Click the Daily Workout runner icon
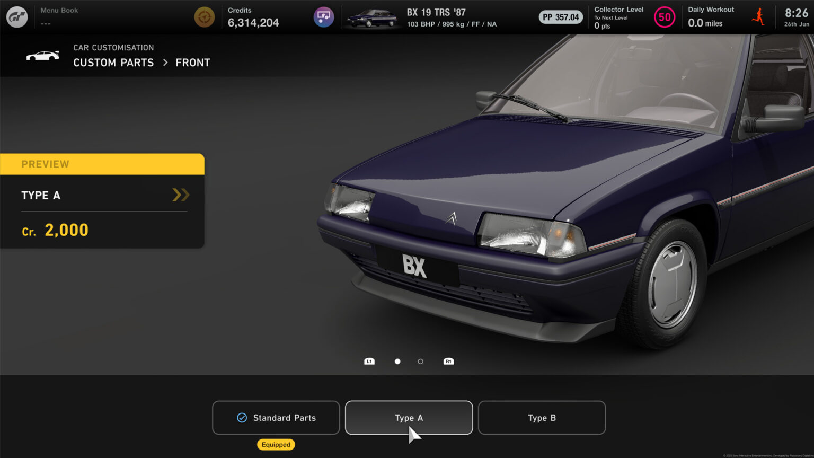Screen dimensions: 814x458 click(x=758, y=16)
